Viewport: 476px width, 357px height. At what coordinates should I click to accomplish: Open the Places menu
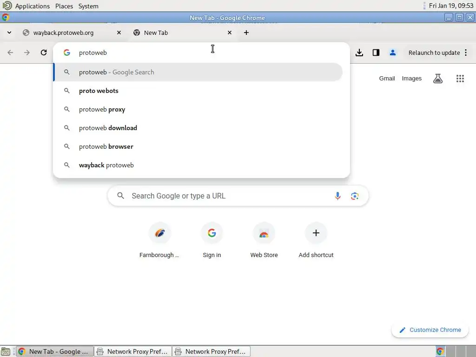64,6
